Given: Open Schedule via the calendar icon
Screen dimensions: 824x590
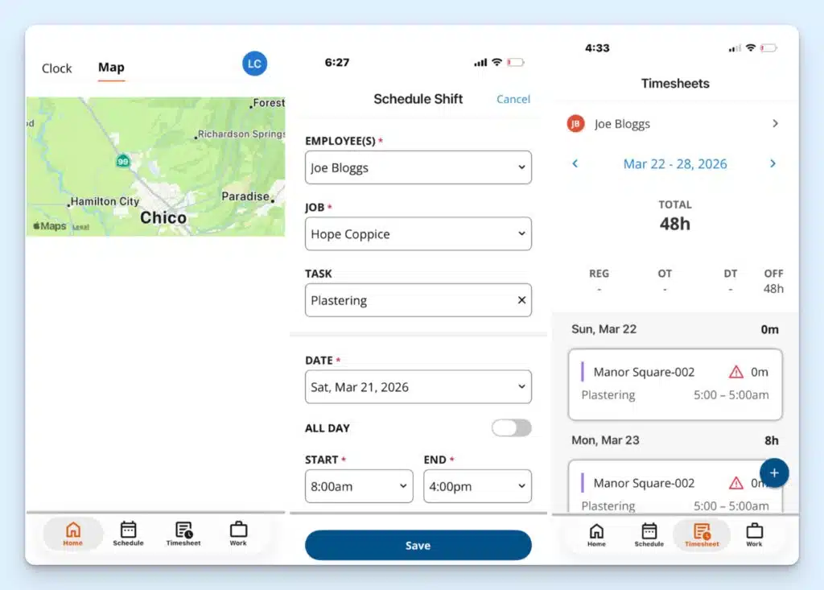Looking at the screenshot, I should pyautogui.click(x=128, y=528).
